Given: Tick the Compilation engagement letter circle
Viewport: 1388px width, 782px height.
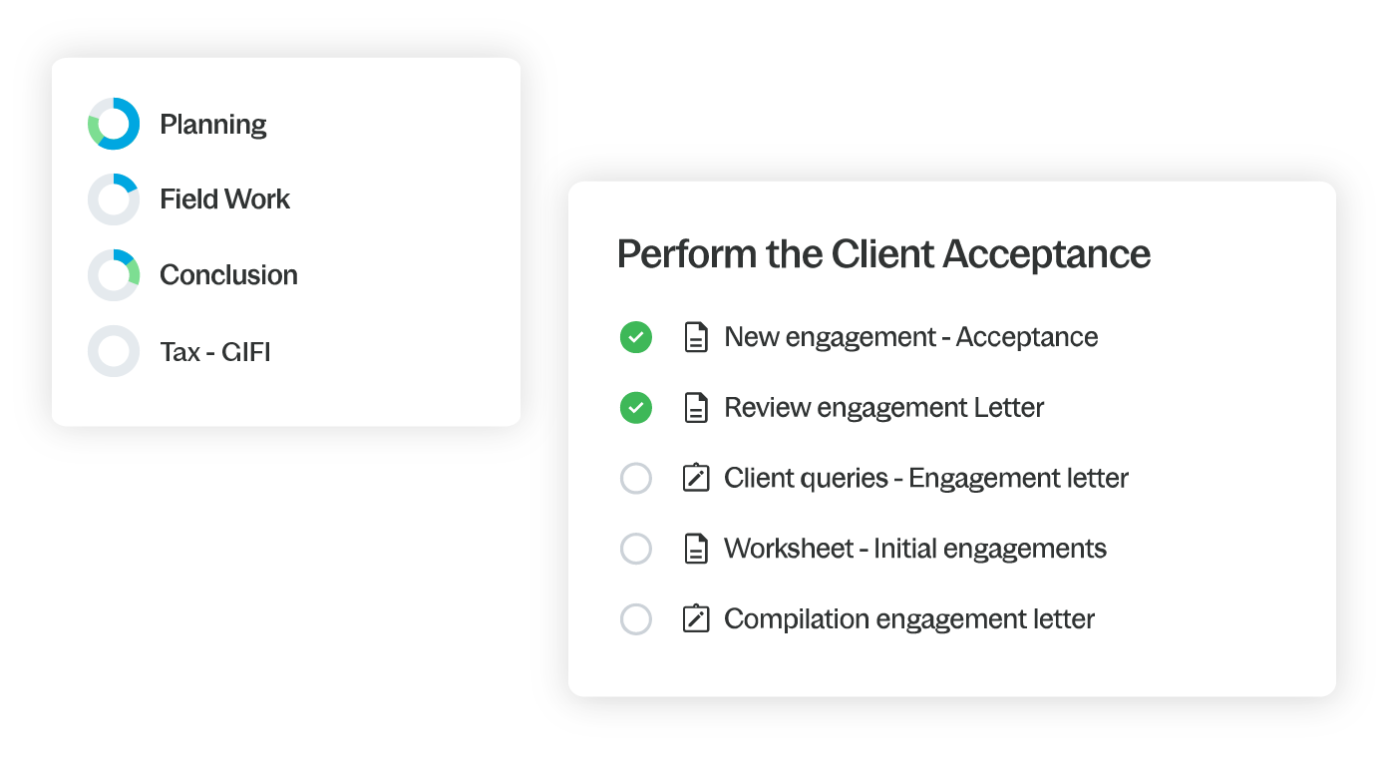Looking at the screenshot, I should (636, 619).
